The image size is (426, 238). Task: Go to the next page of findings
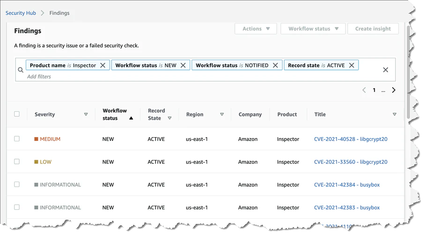(394, 90)
